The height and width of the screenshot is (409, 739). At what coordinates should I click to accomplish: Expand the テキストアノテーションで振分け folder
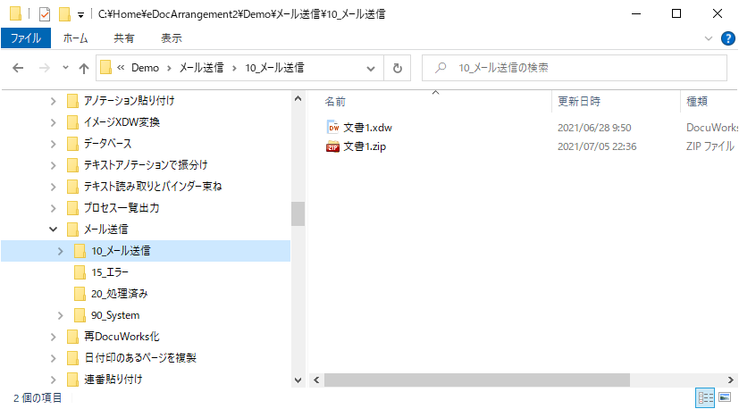coord(54,165)
